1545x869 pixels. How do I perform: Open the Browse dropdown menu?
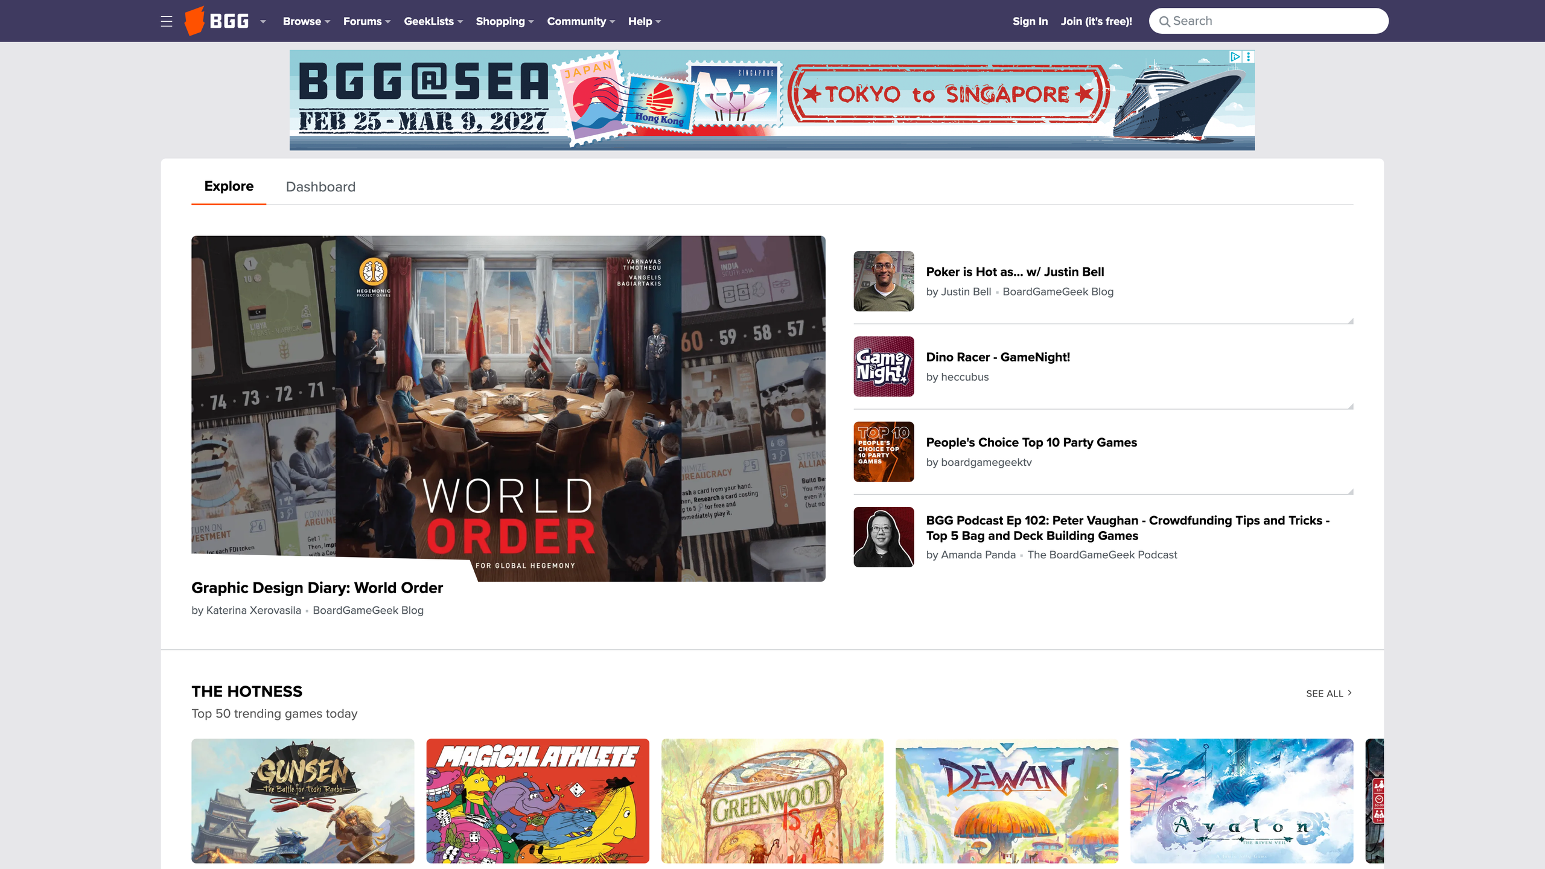[307, 21]
